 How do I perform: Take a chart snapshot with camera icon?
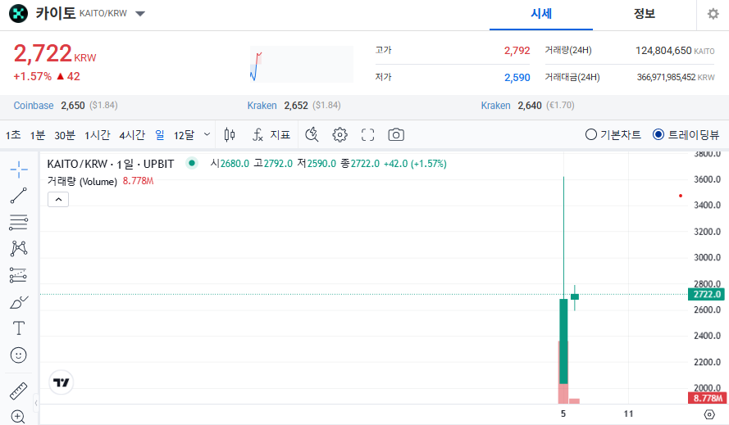[396, 134]
